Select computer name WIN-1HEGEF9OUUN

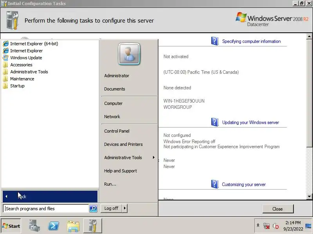(x=184, y=101)
